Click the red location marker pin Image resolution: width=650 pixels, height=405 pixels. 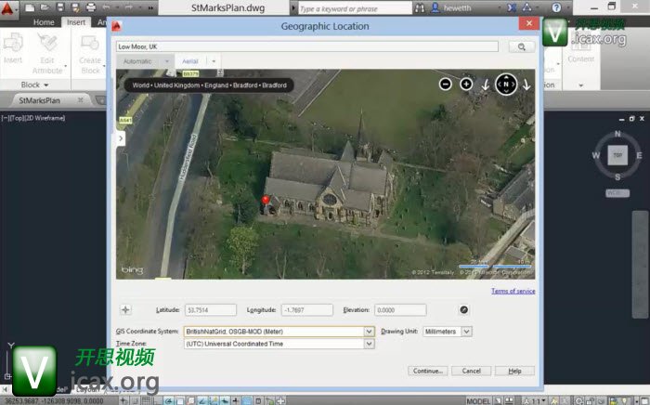tap(266, 200)
